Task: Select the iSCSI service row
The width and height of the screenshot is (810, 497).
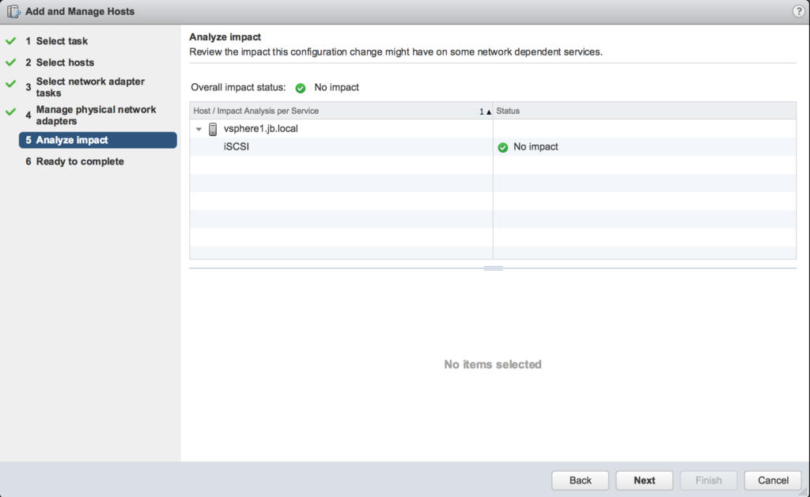Action: [x=493, y=146]
